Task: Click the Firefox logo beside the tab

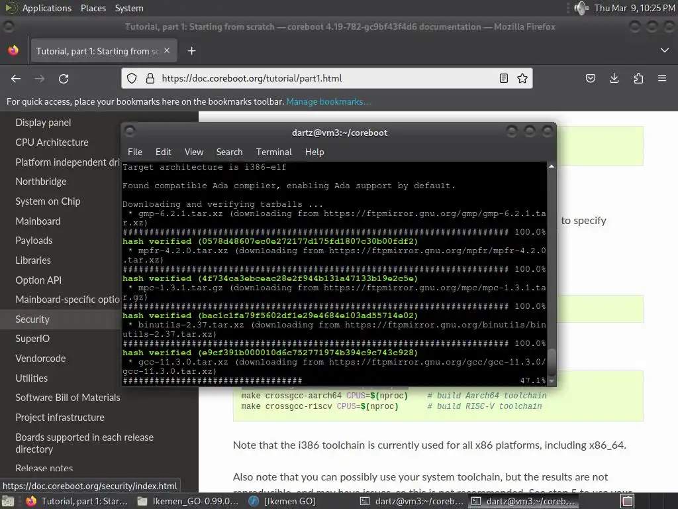Action: 13,50
